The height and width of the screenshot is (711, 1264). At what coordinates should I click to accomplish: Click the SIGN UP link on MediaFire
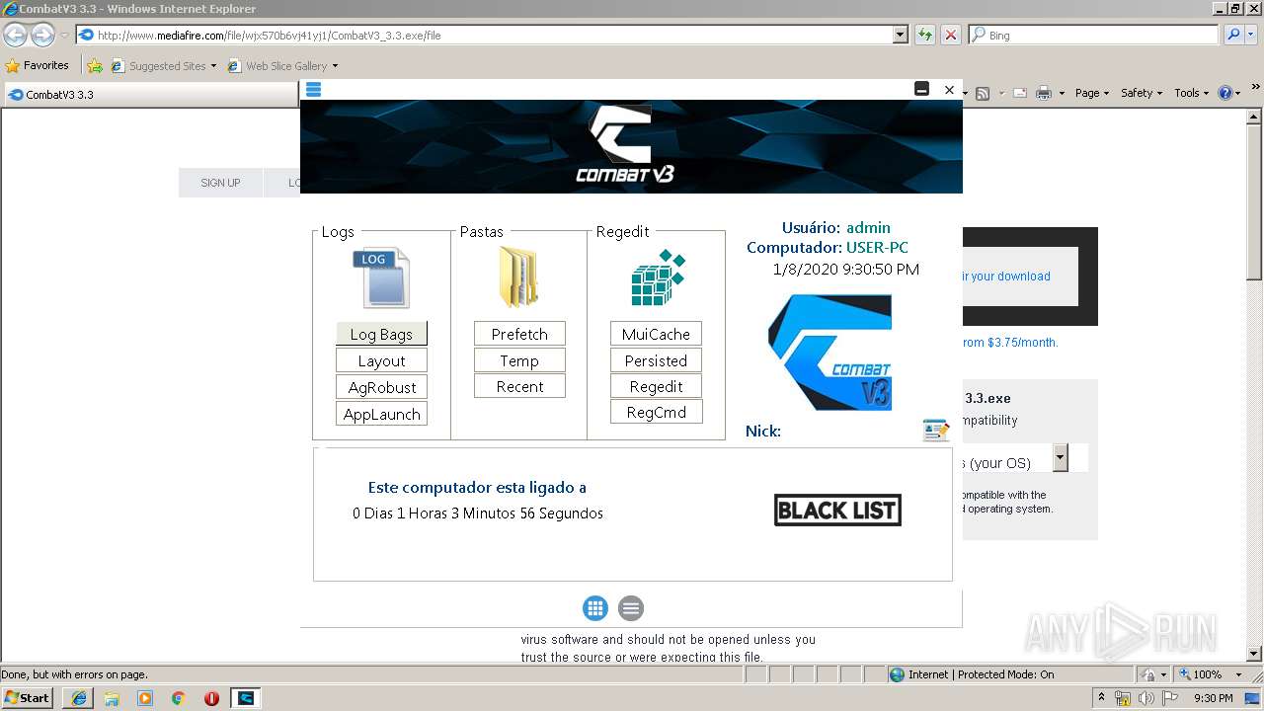220,183
